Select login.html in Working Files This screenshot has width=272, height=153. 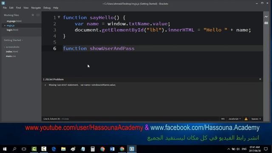[12, 30]
